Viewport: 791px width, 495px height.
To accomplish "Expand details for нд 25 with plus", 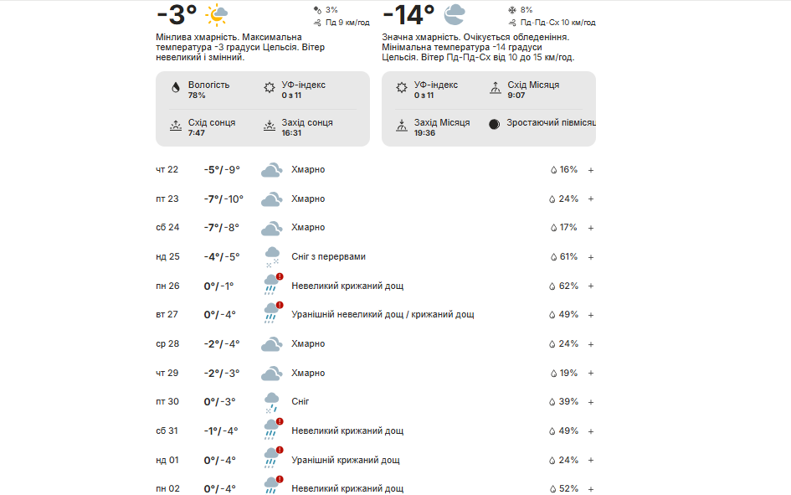I will click(591, 257).
